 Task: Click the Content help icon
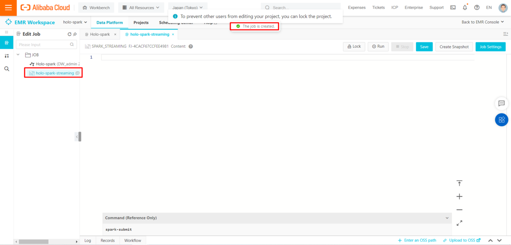191,46
